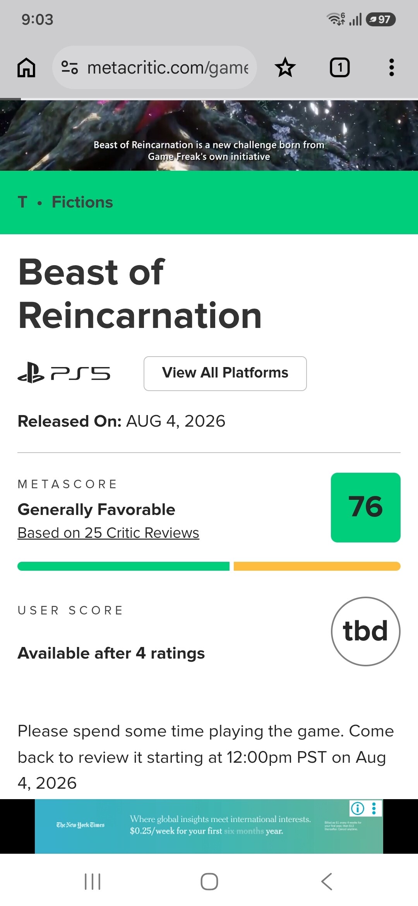The image size is (418, 906).
Task: Select the Fictions genre label
Action: pyautogui.click(x=82, y=202)
